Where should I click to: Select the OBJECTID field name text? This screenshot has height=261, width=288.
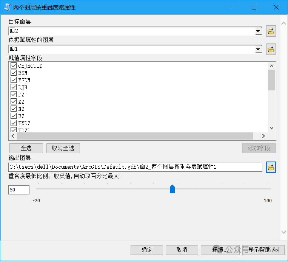[x=30, y=66]
